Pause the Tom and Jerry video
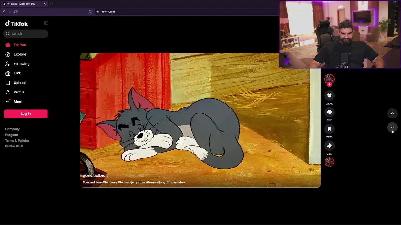The width and height of the screenshot is (401, 225). point(200,120)
